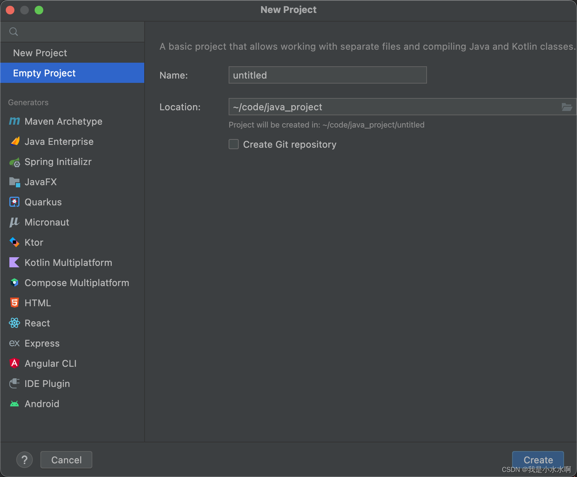
Task: Click the JavaFX folder icon
Action: click(14, 182)
